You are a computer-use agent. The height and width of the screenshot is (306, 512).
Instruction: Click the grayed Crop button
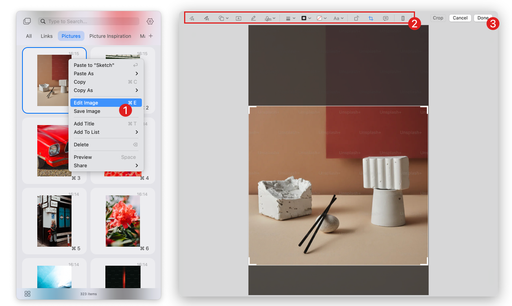pos(438,18)
